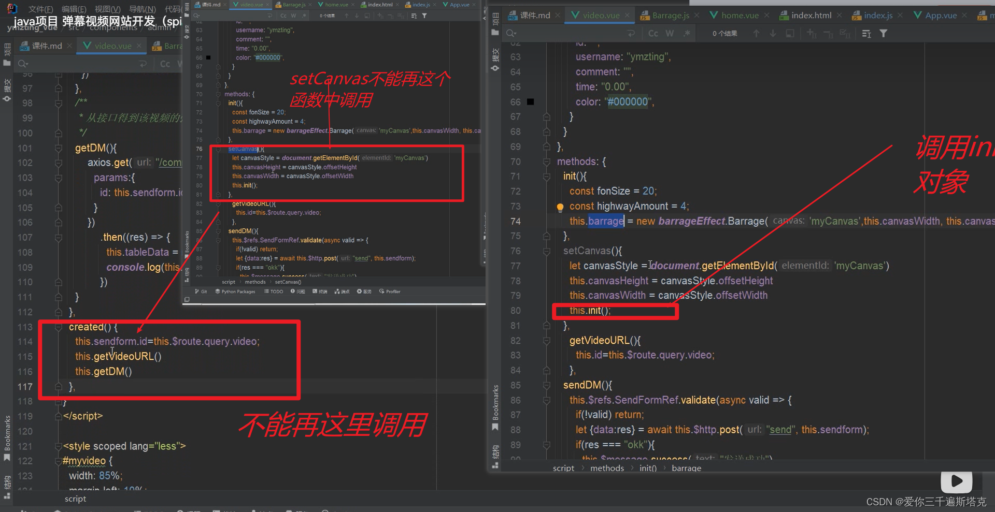Click filter icon in right window find bar
The height and width of the screenshot is (512, 995).
(x=884, y=33)
